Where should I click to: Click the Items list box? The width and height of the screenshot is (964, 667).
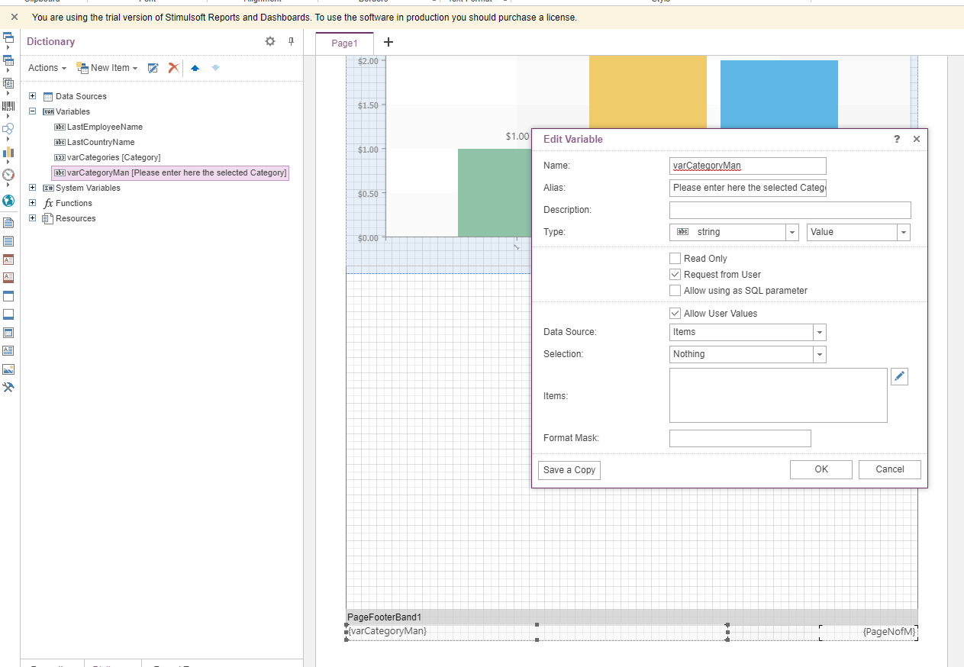(778, 395)
